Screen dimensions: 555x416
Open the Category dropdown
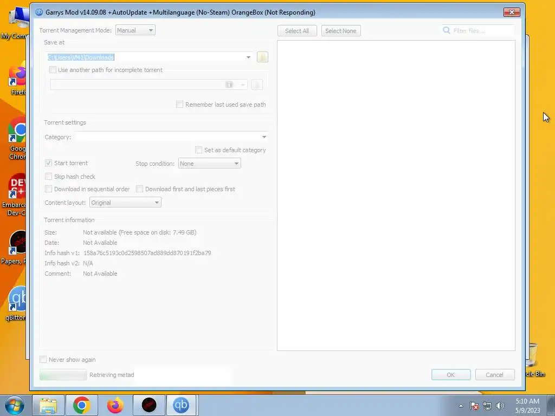[x=171, y=137]
